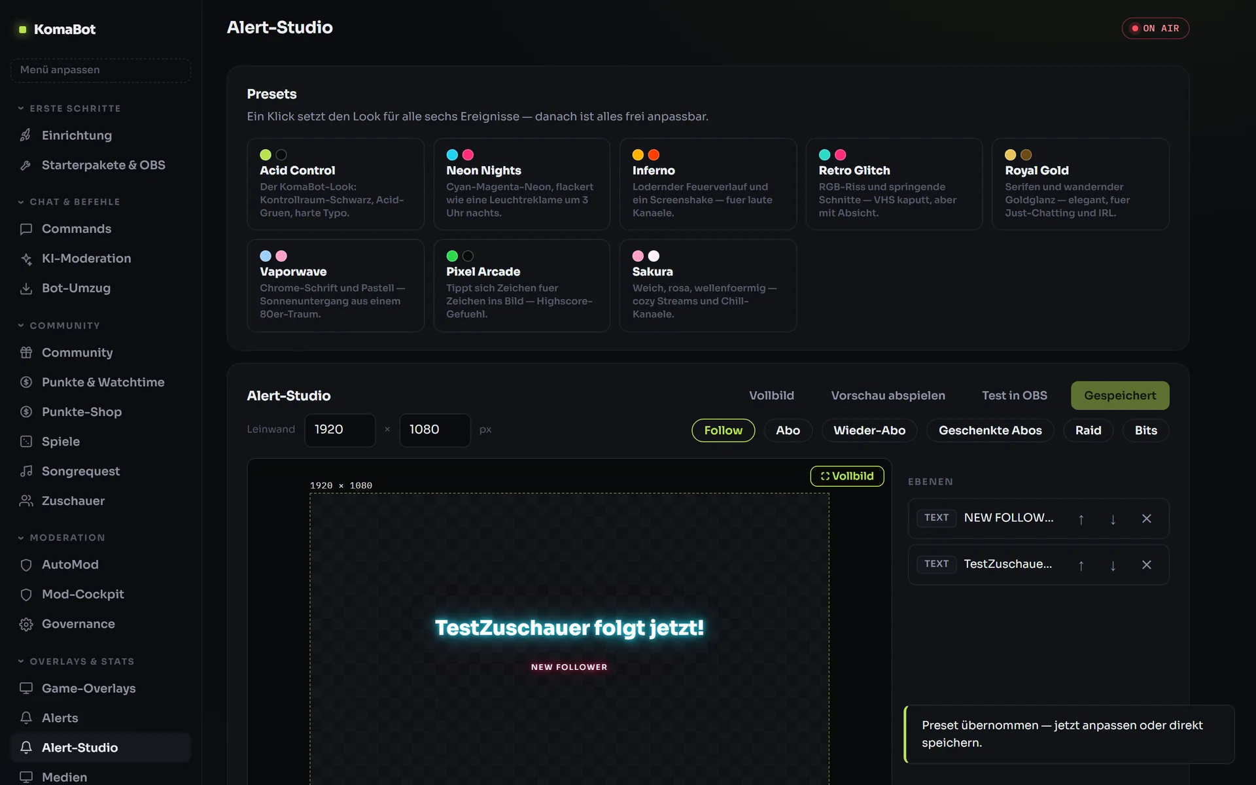
Task: Click the Menü anpassen box
Action: pyautogui.click(x=100, y=70)
